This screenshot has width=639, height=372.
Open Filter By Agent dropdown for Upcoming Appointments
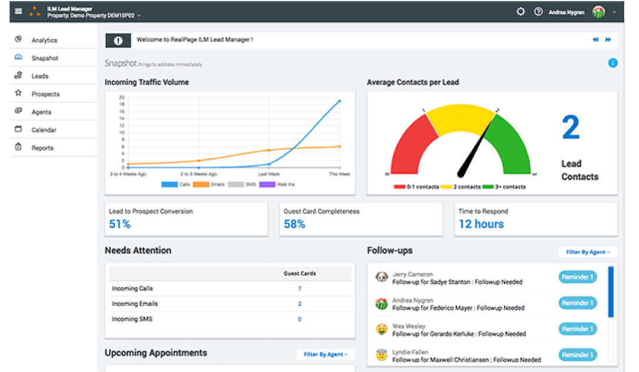pos(325,354)
